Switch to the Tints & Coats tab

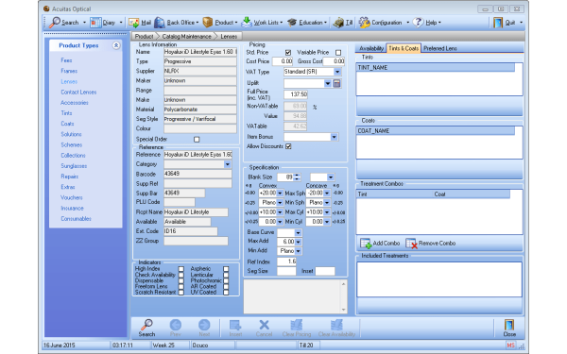tap(404, 48)
